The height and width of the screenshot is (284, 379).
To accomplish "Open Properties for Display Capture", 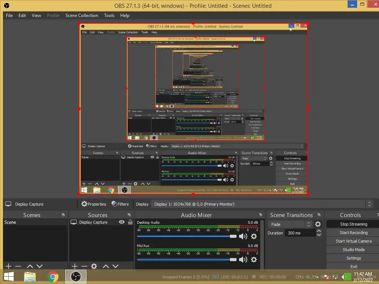I will [x=94, y=204].
